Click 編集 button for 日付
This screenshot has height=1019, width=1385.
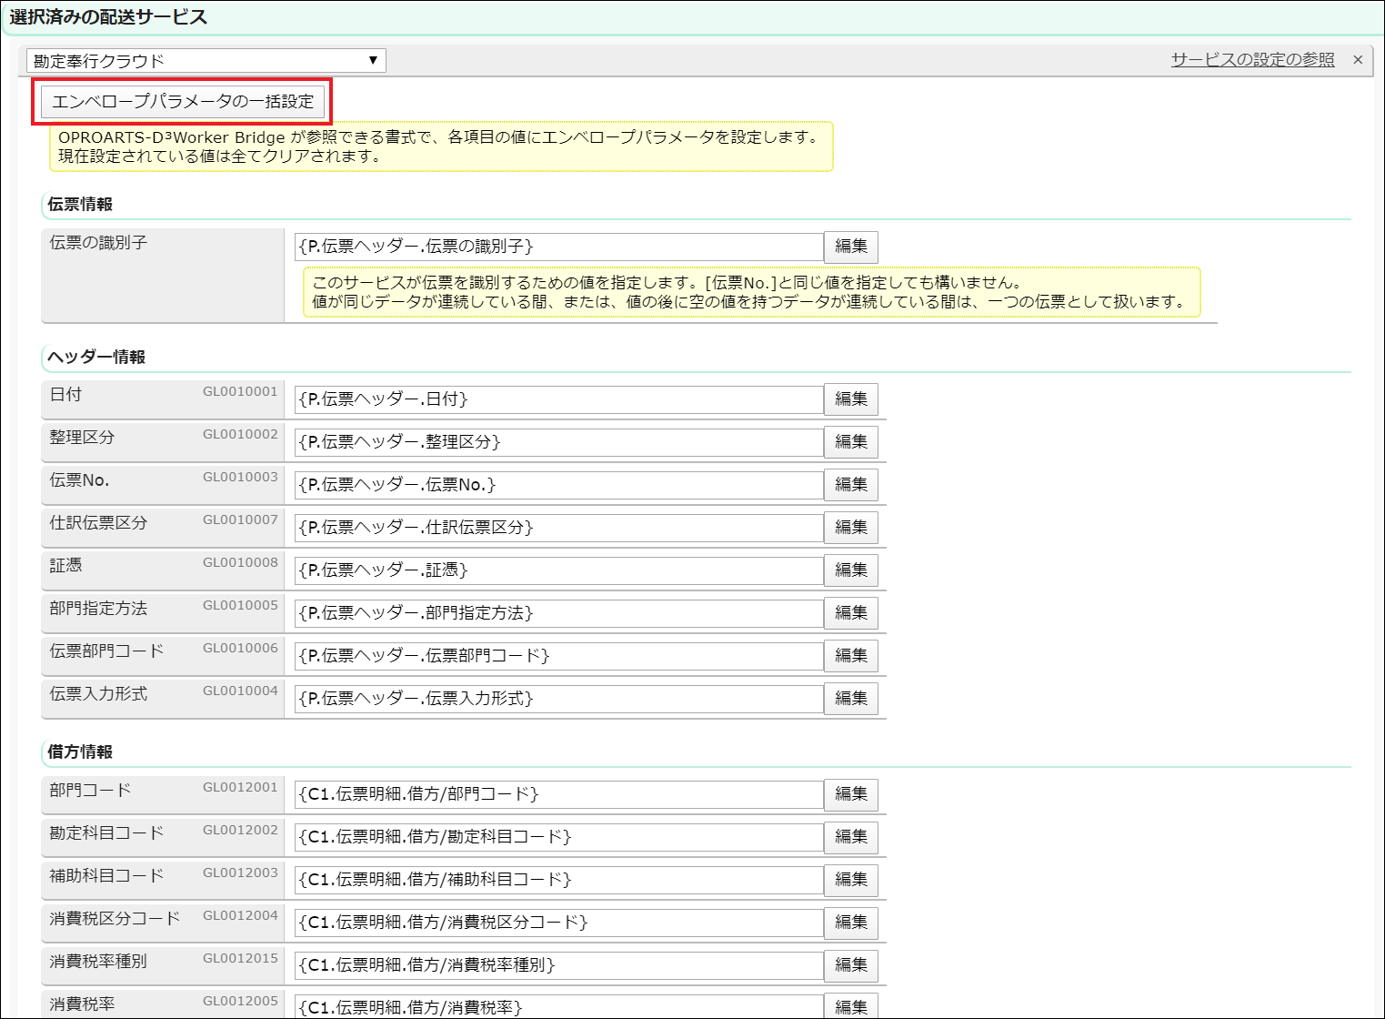pyautogui.click(x=850, y=399)
